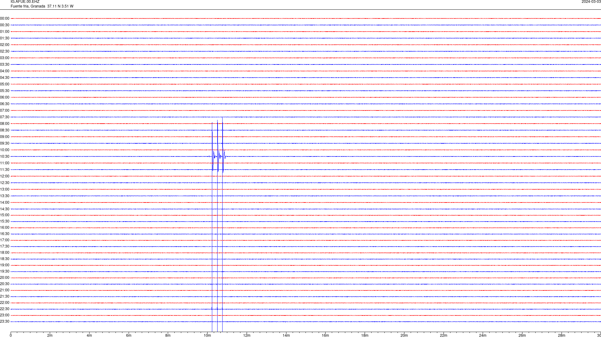The image size is (601, 338).
Task: Select the 18:00 time row label
Action: point(5,253)
